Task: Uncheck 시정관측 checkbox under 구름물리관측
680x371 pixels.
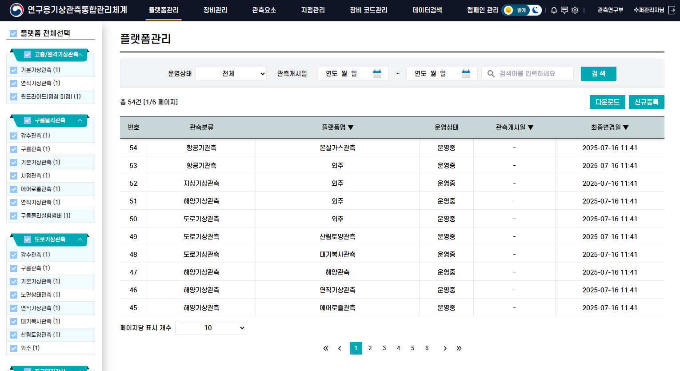Action: pyautogui.click(x=14, y=176)
